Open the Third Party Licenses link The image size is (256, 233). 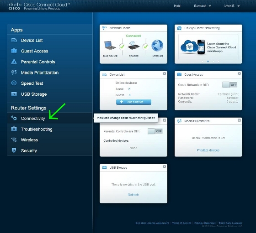click(x=230, y=223)
